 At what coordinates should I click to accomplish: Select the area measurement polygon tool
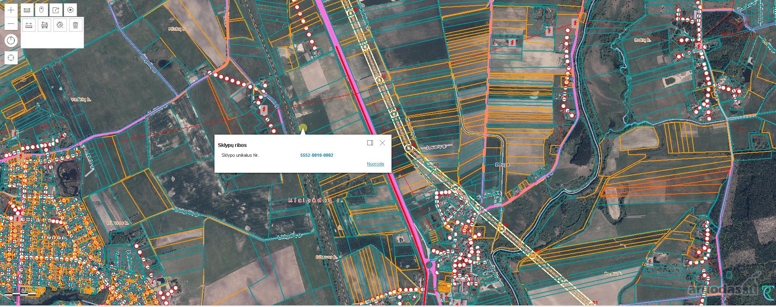click(x=44, y=25)
